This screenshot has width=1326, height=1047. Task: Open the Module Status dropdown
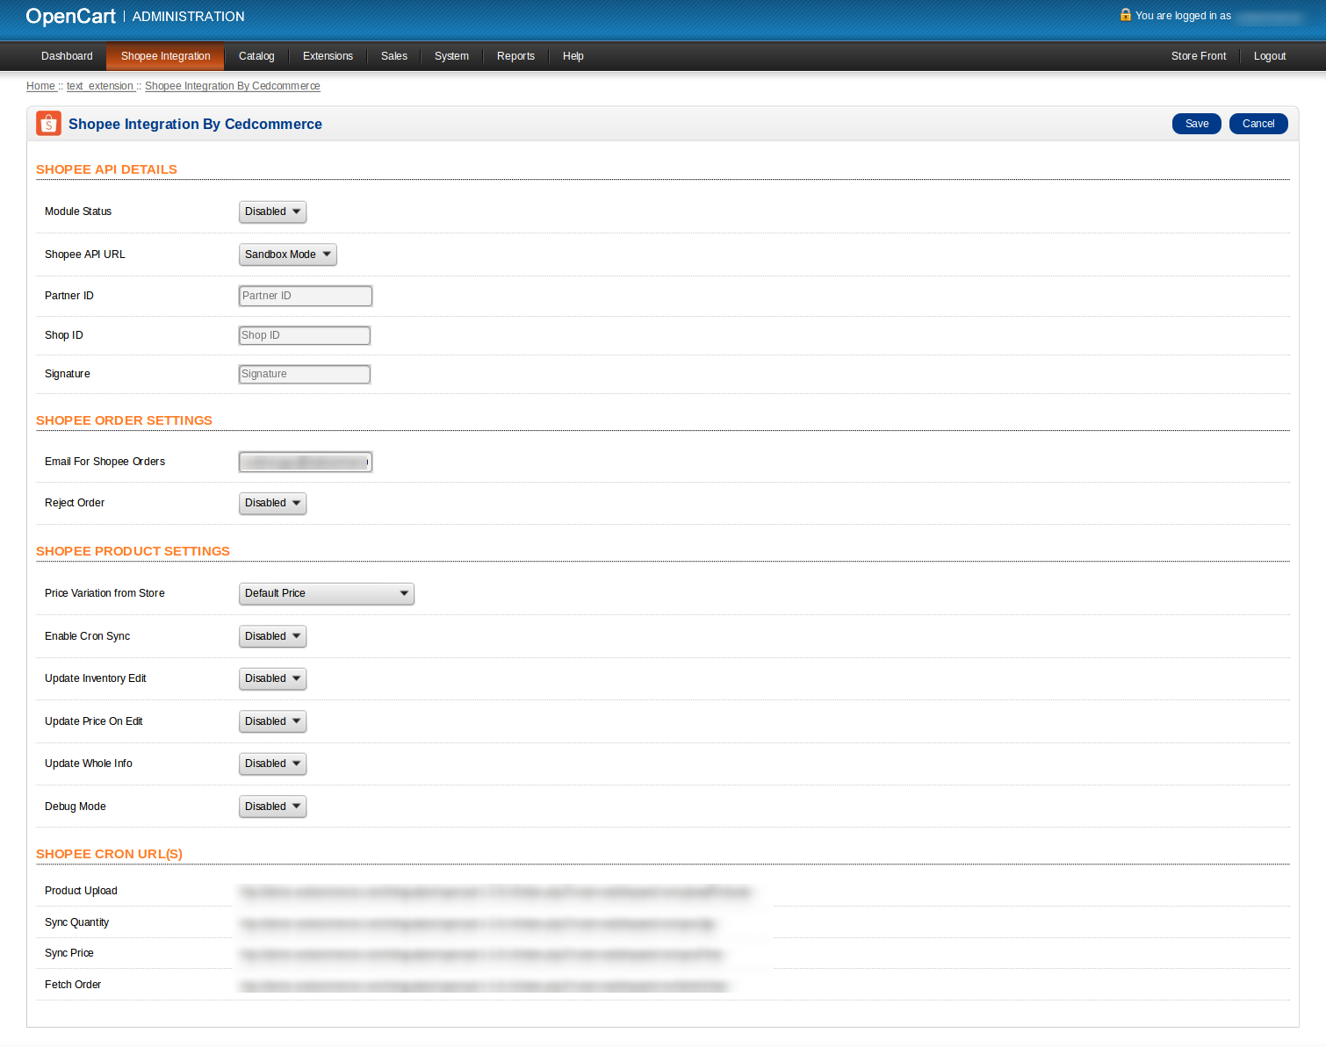coord(272,212)
